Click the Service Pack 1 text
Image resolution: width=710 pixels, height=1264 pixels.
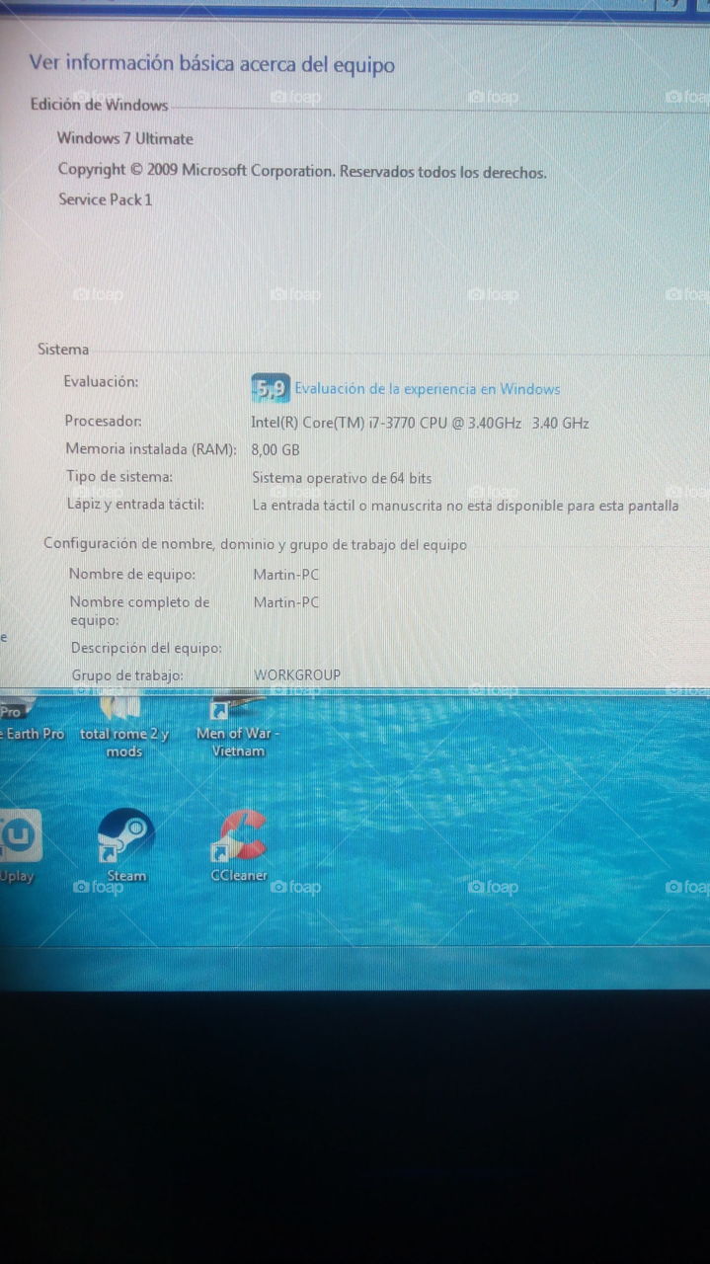[x=106, y=199]
